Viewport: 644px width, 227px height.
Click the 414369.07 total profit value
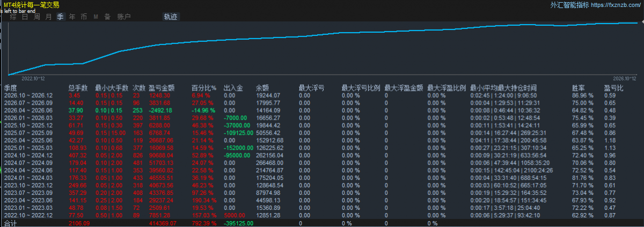(163, 223)
